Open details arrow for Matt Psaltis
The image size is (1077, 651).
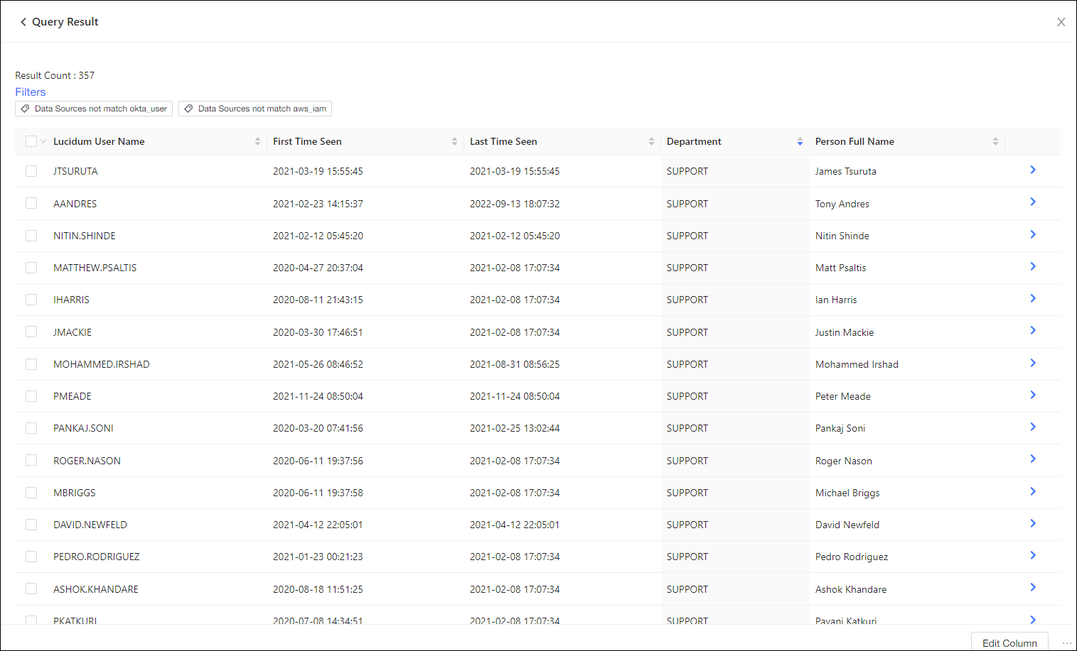click(1033, 266)
